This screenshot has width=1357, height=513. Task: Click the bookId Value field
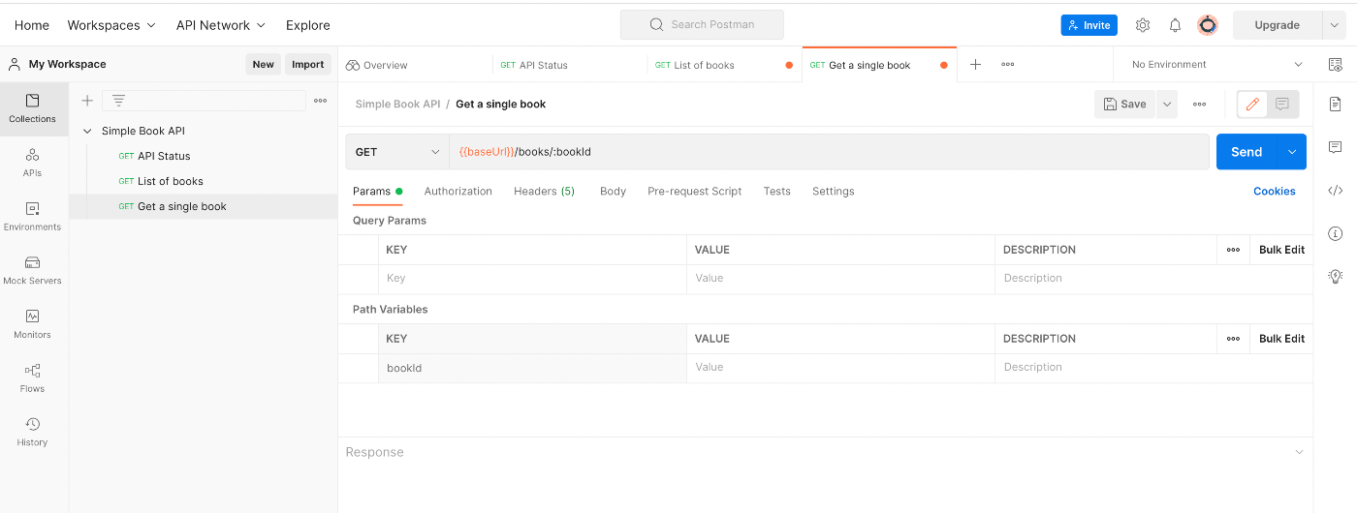pyautogui.click(x=840, y=368)
